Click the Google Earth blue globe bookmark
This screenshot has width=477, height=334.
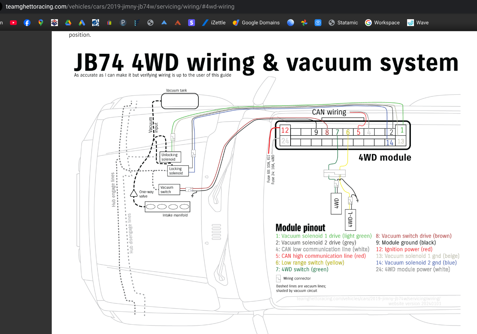pyautogui.click(x=291, y=23)
